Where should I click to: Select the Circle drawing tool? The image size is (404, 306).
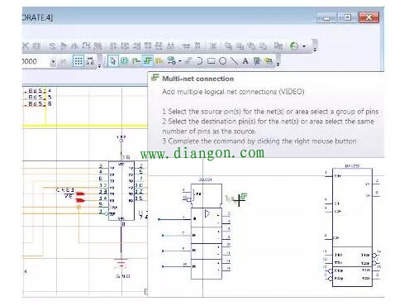click(223, 61)
